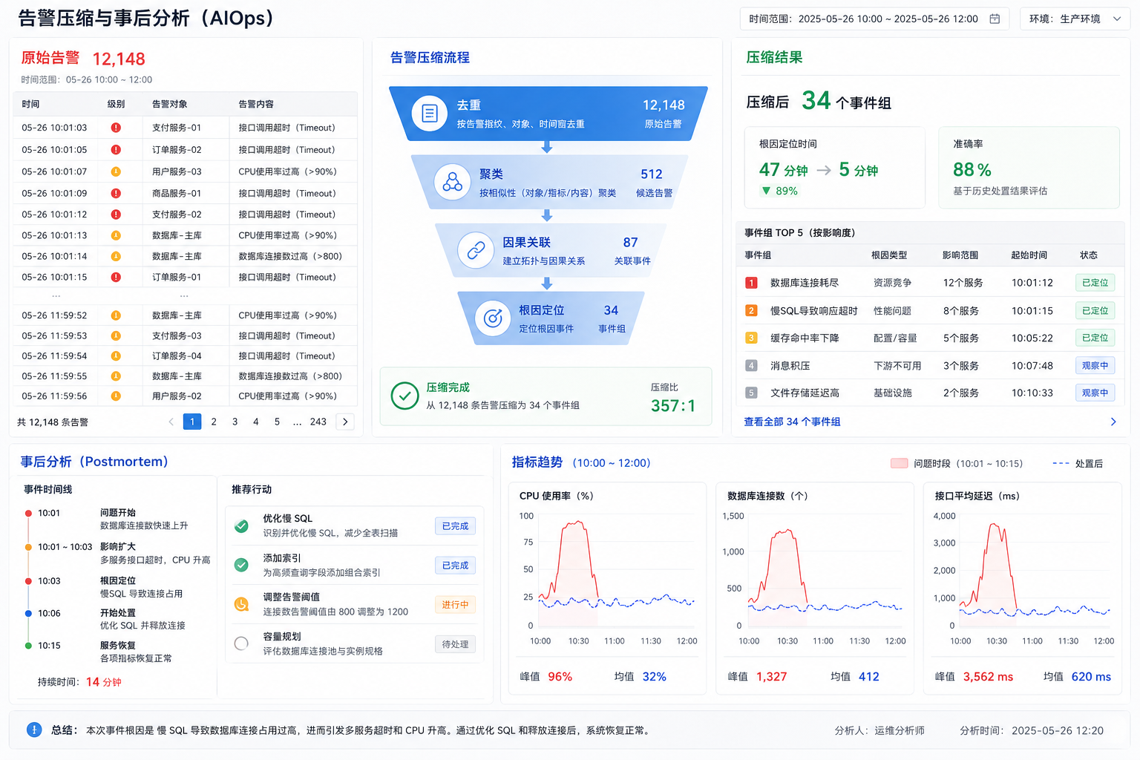Click 进行中 tag for 调整告警阈值
1140x760 pixels.
click(x=455, y=604)
